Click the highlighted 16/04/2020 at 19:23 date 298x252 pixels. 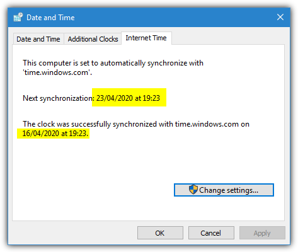(x=55, y=133)
